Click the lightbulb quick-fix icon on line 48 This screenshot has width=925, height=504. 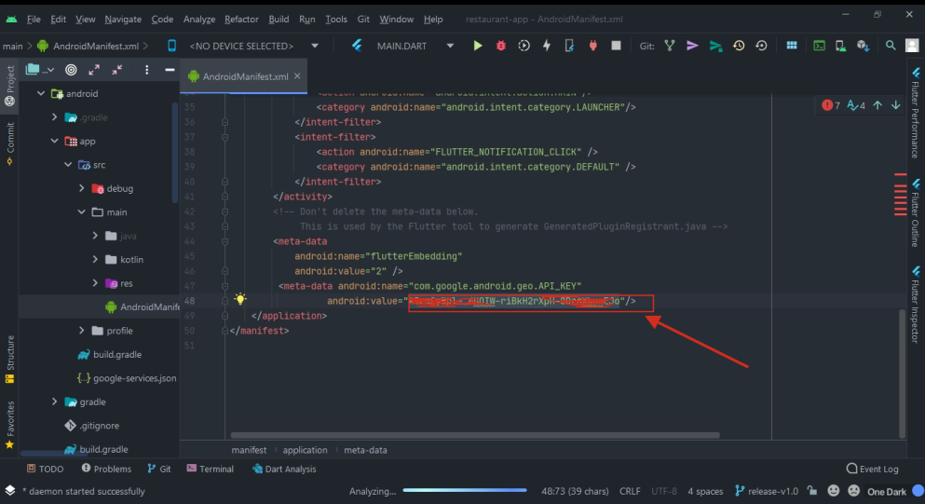[x=240, y=299]
